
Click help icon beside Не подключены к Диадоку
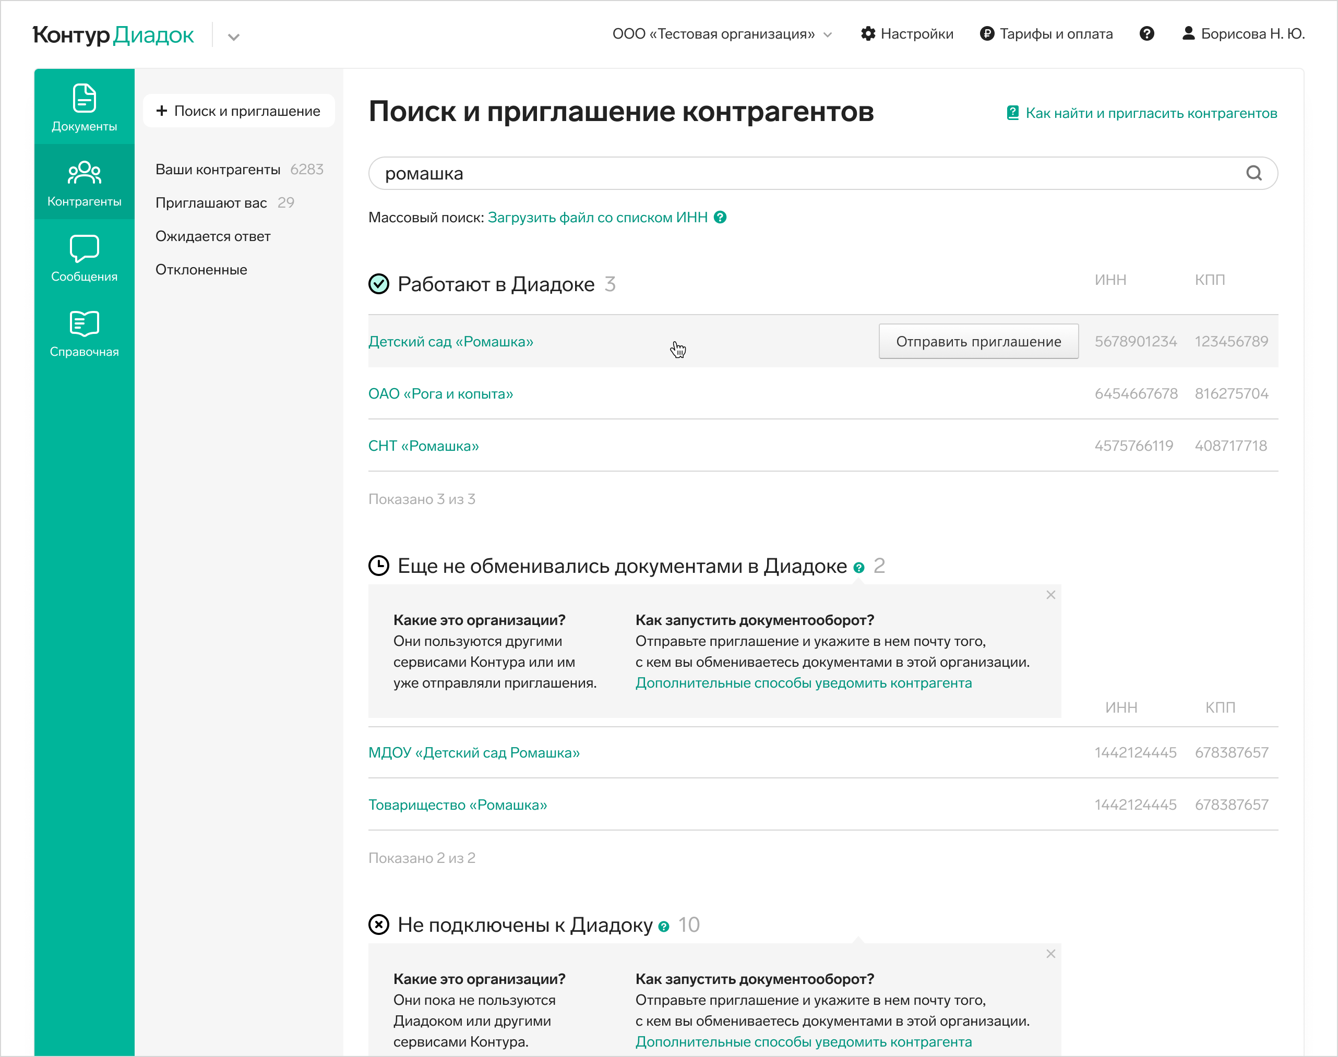pyautogui.click(x=663, y=927)
